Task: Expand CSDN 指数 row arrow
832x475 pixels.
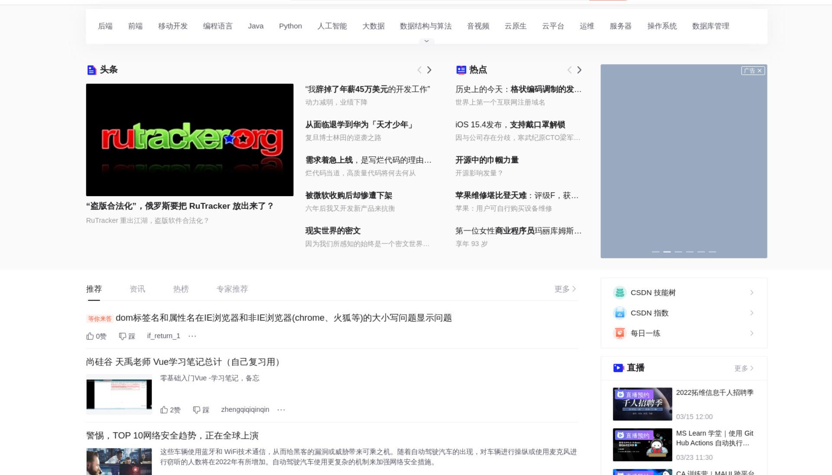Action: (x=752, y=313)
